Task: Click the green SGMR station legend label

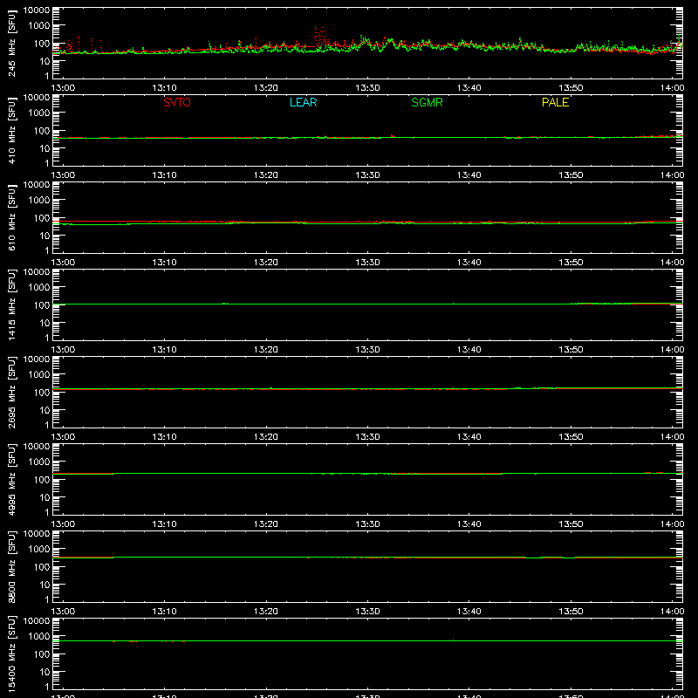Action: [x=427, y=102]
